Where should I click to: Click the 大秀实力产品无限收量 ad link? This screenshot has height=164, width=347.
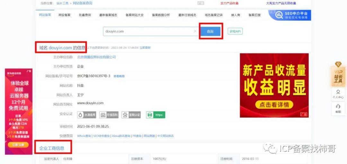click(x=281, y=3)
